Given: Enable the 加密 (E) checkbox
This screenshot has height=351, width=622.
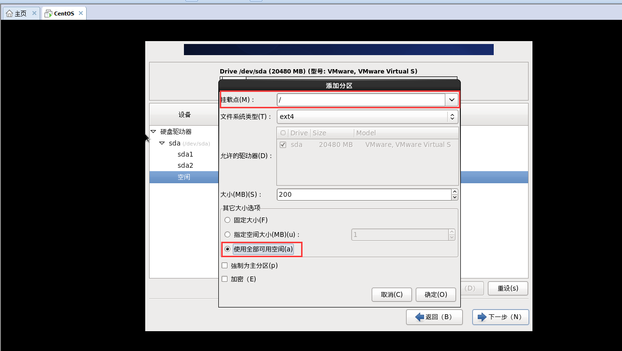Looking at the screenshot, I should click(x=224, y=279).
